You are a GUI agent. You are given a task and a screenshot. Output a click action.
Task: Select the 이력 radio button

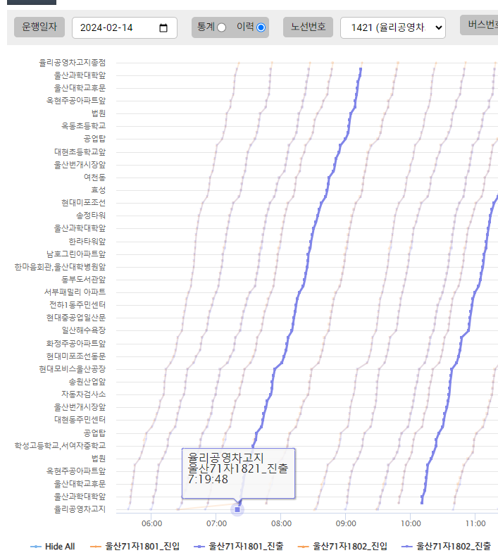[261, 27]
